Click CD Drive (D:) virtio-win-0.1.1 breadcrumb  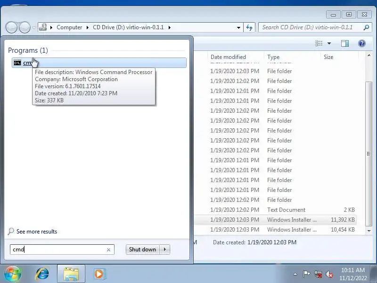pyautogui.click(x=128, y=27)
